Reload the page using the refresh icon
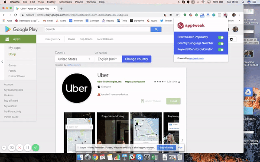 (x=16, y=15)
